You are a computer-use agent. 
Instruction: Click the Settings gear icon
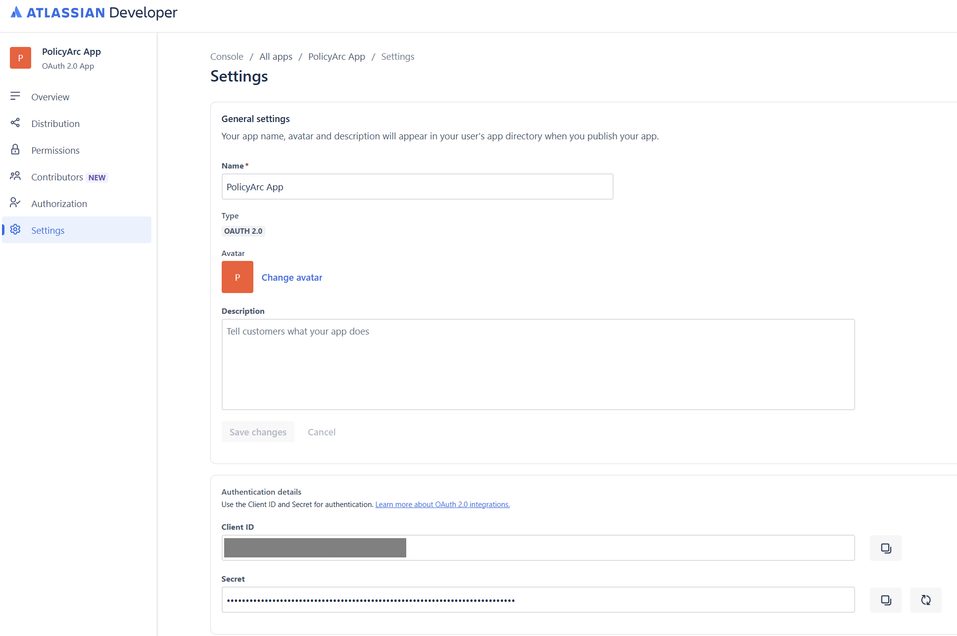click(x=15, y=229)
